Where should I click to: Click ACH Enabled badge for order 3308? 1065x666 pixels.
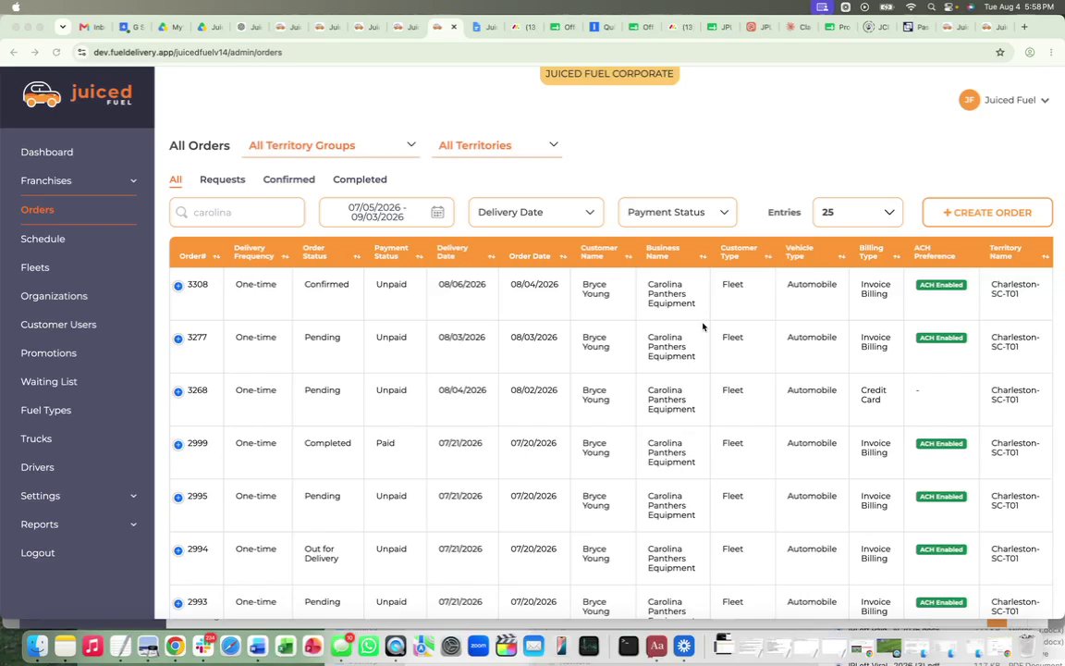click(x=941, y=285)
